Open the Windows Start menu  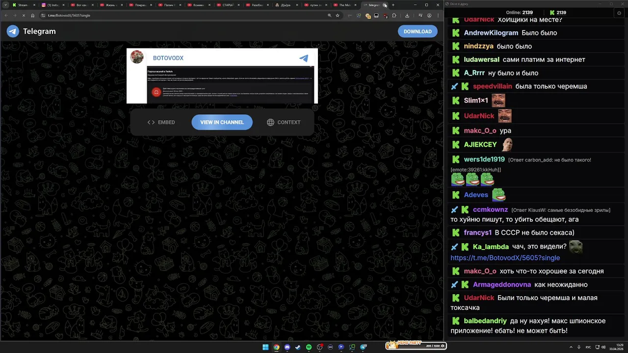tap(265, 347)
